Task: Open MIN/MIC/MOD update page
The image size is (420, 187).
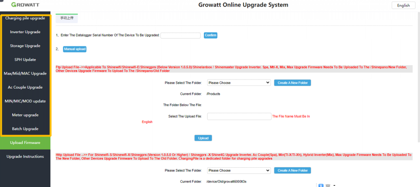Action: click(x=25, y=101)
